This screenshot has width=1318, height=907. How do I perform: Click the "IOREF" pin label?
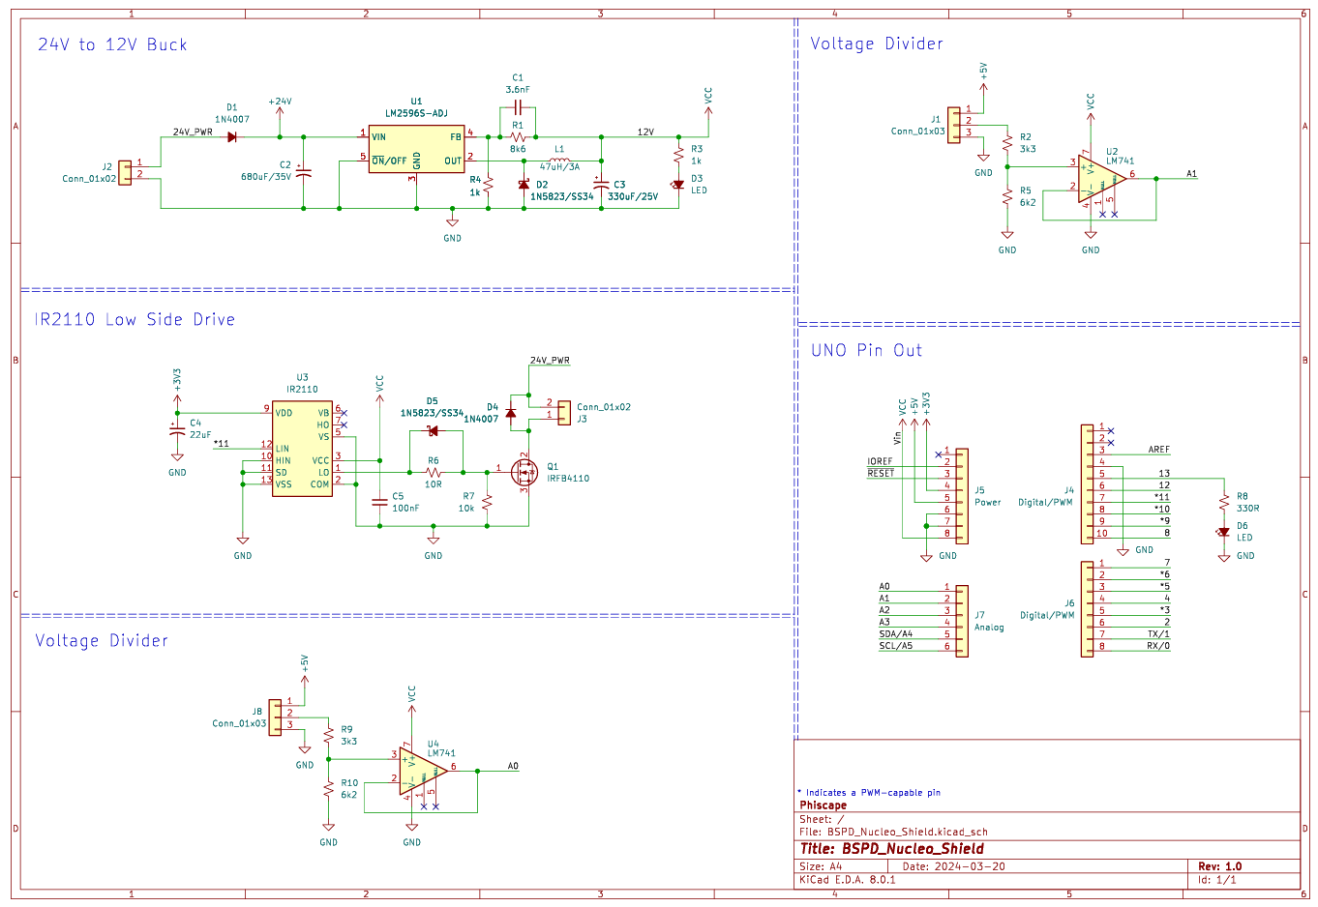(880, 461)
